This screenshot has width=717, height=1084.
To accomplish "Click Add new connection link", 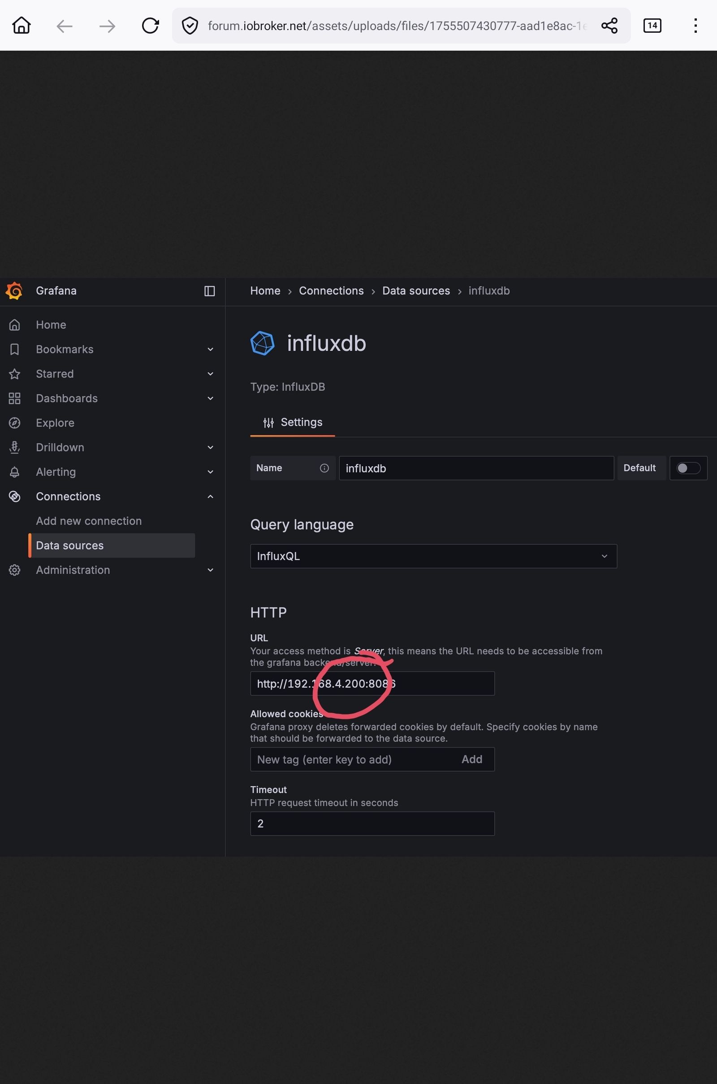I will 89,521.
